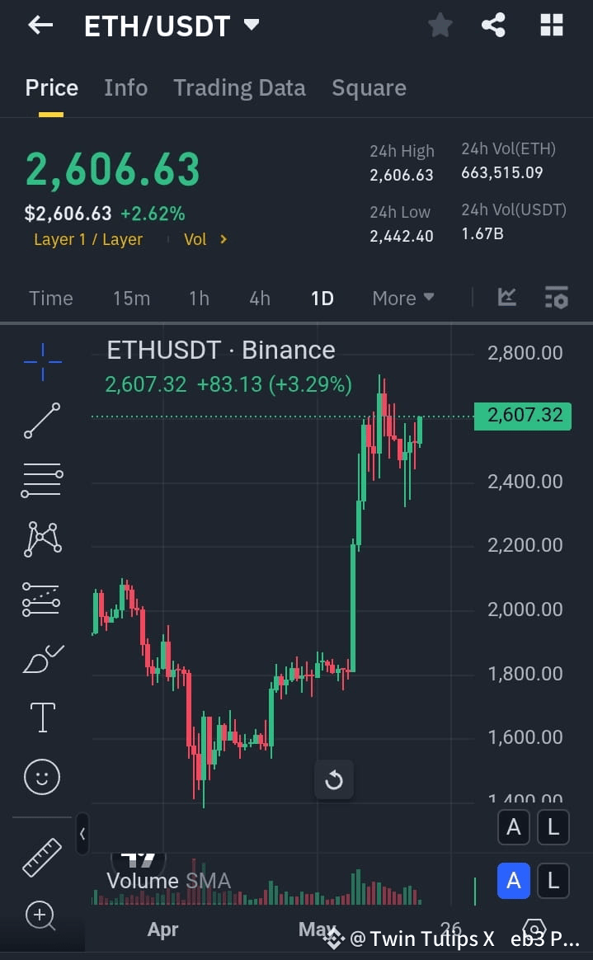Select the Time interval
The height and width of the screenshot is (960, 593).
pos(51,299)
